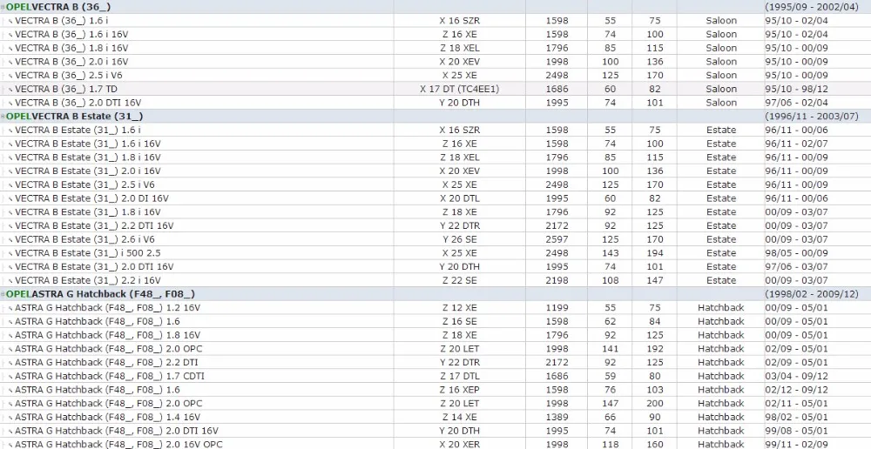871x449 pixels.
Task: Click engine code Z 18 XEL in Estate group
Action: pyautogui.click(x=459, y=157)
